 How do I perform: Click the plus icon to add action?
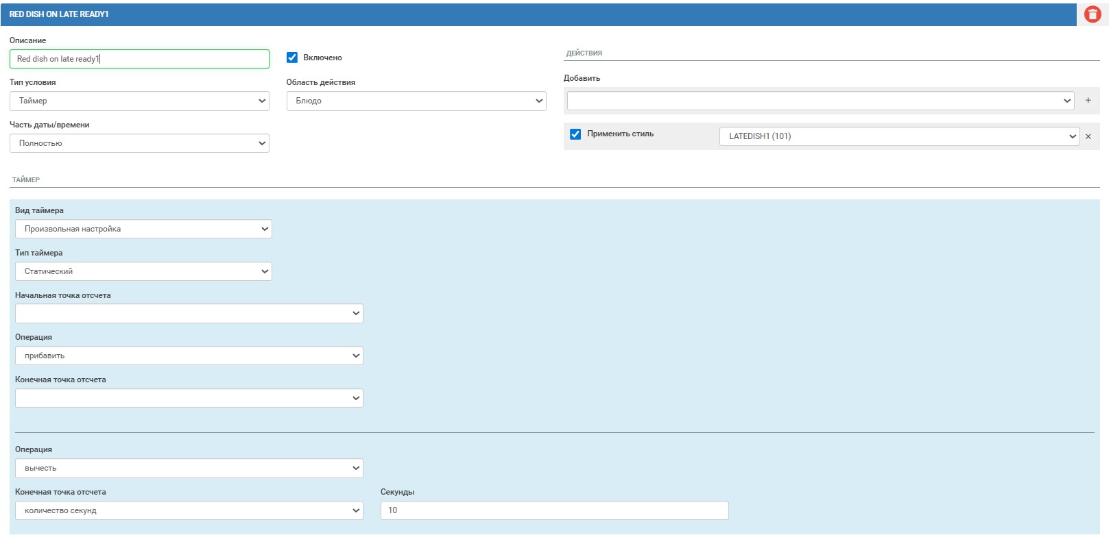(x=1088, y=101)
